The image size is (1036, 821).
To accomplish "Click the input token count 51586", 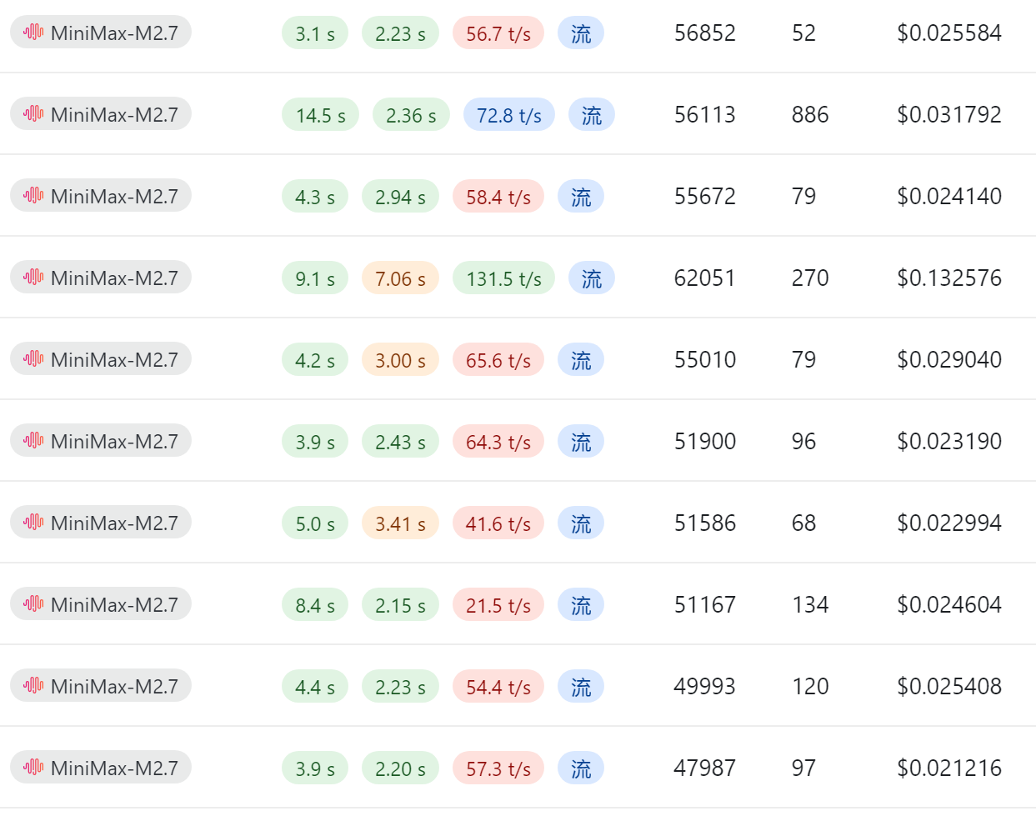I will pos(705,523).
